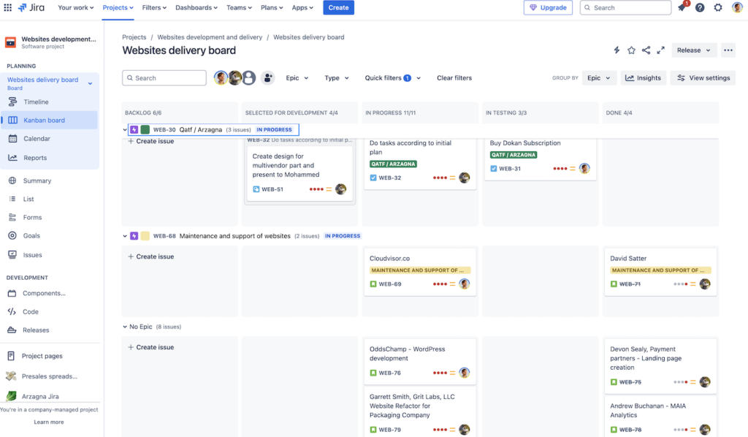Click Clear filters
Screen dimensions: 748x437
454,77
